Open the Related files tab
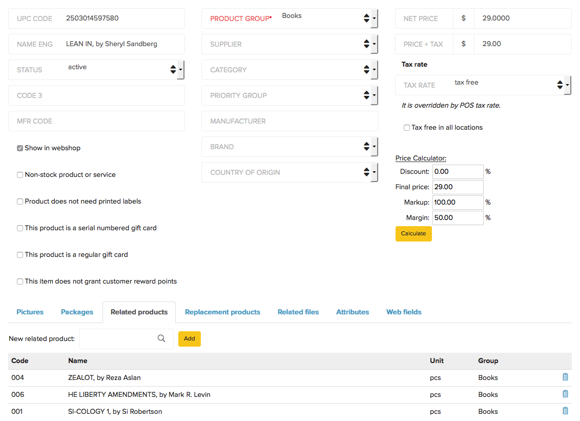This screenshot has width=580, height=421. (298, 312)
